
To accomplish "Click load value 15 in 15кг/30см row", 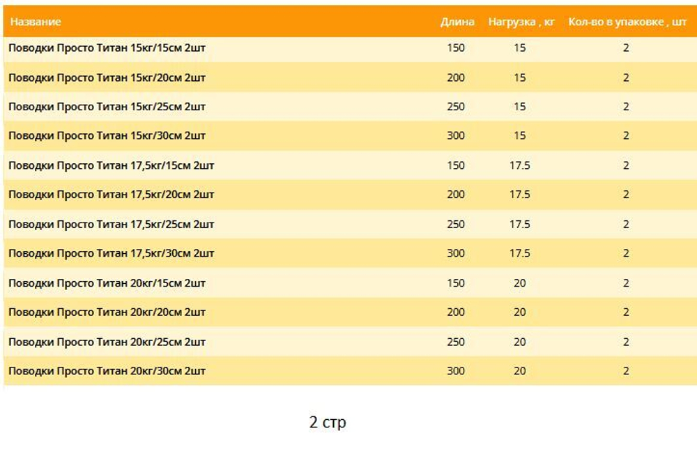I will tap(520, 135).
